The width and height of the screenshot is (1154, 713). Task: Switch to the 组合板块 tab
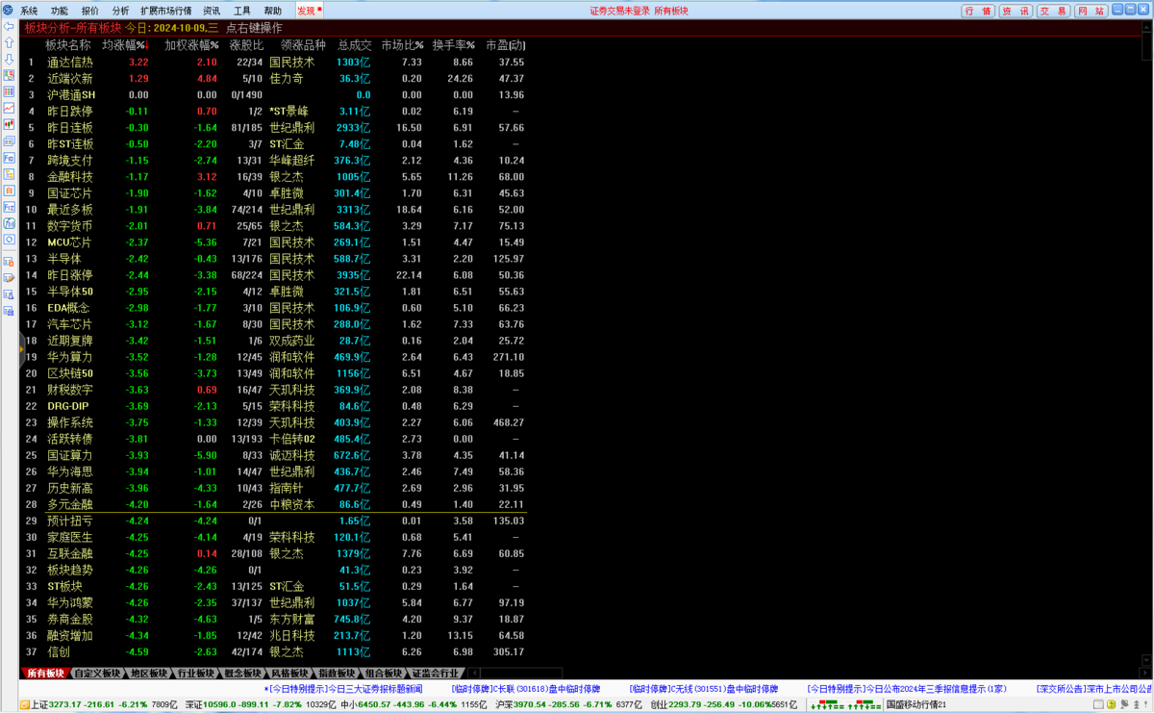tap(384, 674)
